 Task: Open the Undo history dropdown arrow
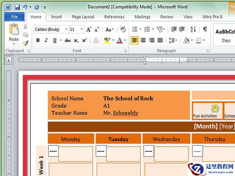30,7
